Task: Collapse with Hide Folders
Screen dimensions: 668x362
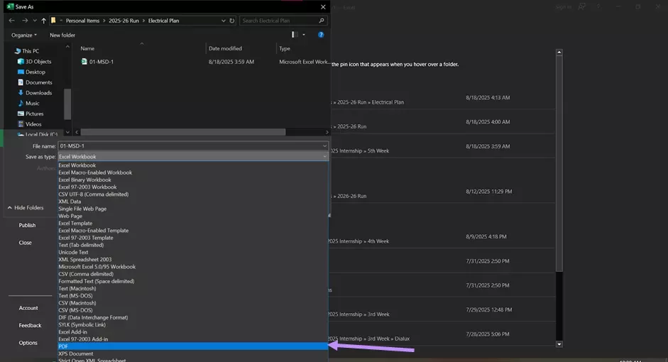Action: coord(26,208)
